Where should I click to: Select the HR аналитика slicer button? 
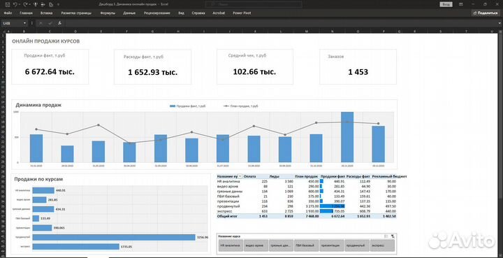[231, 245]
